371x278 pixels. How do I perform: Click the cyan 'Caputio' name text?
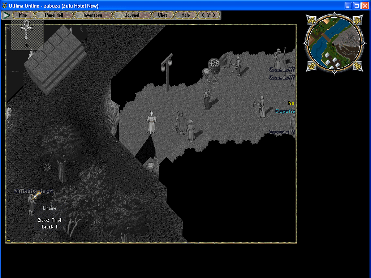click(285, 111)
